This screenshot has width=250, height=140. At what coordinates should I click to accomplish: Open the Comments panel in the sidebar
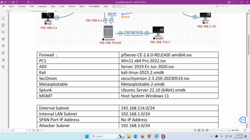[3, 32]
